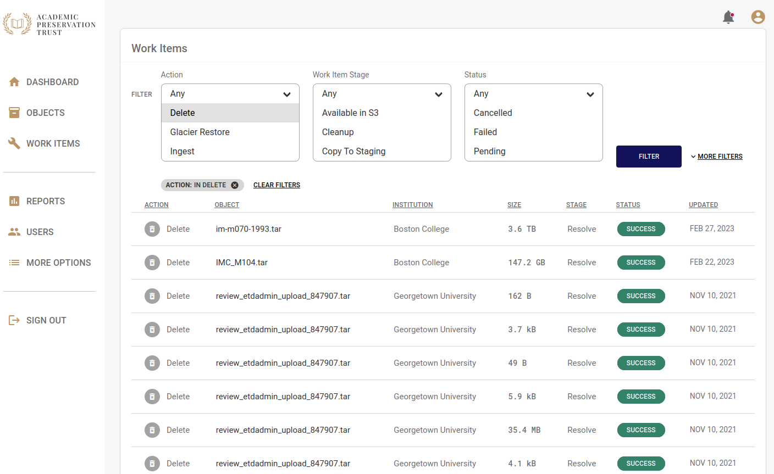
Task: Sort by Size column header
Action: click(x=514, y=205)
